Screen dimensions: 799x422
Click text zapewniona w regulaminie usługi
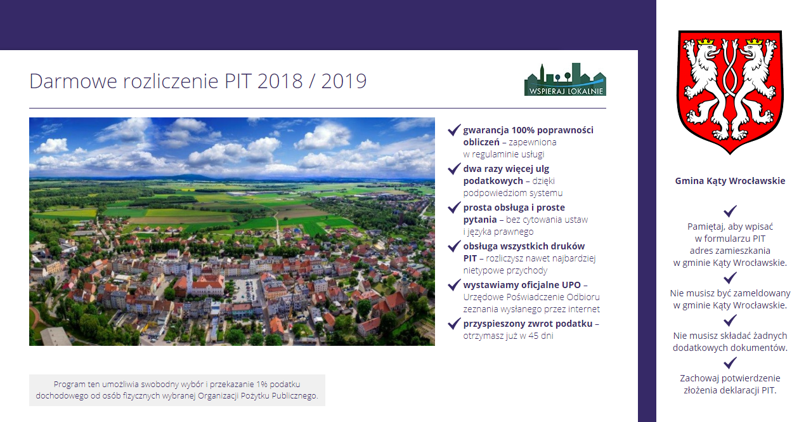pos(510,148)
